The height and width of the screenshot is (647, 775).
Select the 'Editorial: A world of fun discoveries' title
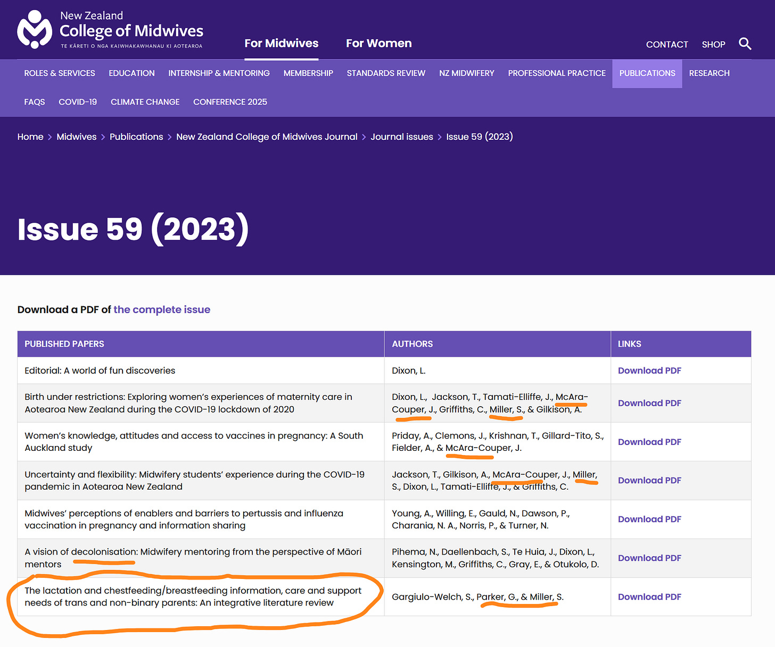click(100, 371)
